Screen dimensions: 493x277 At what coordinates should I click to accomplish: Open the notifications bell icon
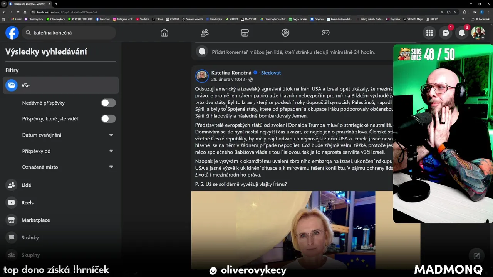tap(462, 33)
